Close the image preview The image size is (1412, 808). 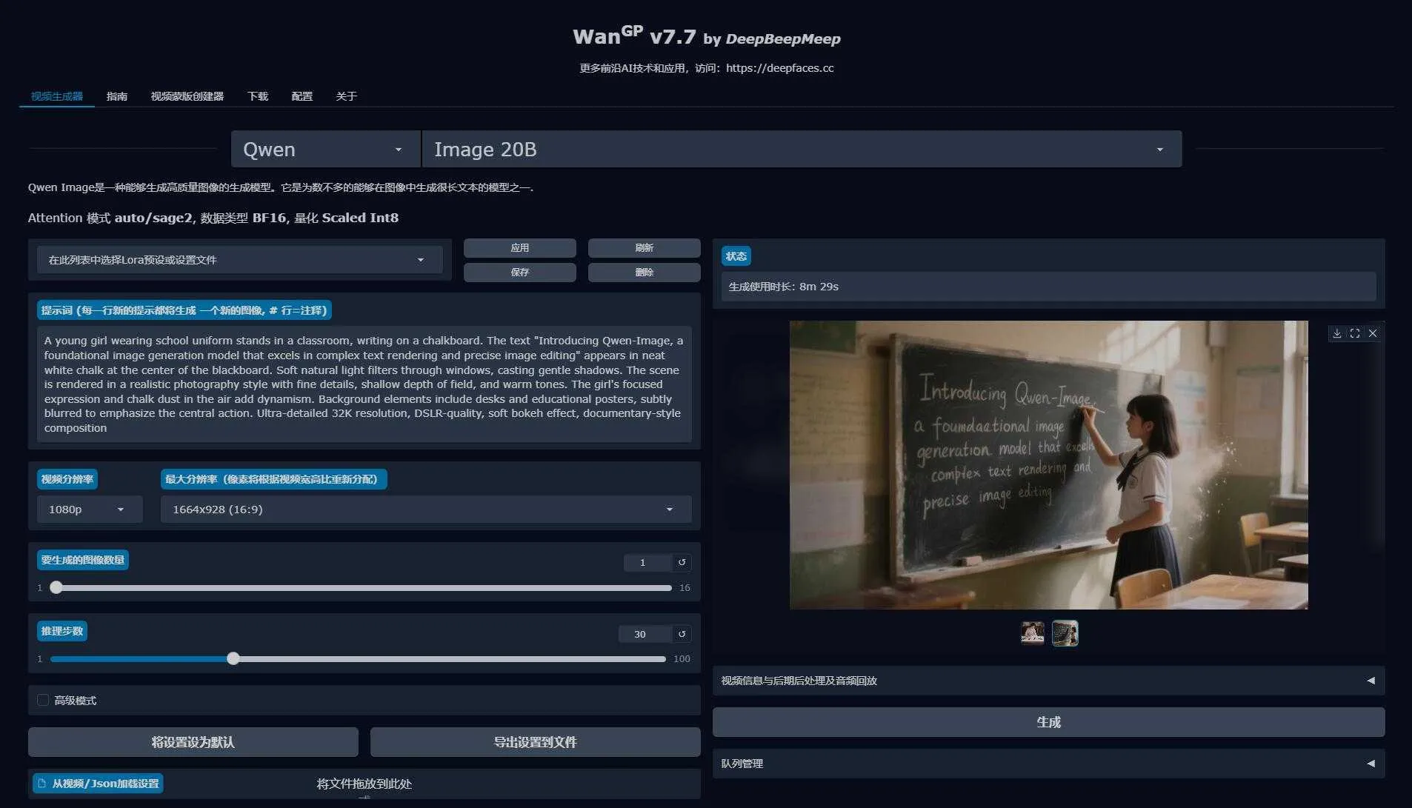(x=1372, y=333)
